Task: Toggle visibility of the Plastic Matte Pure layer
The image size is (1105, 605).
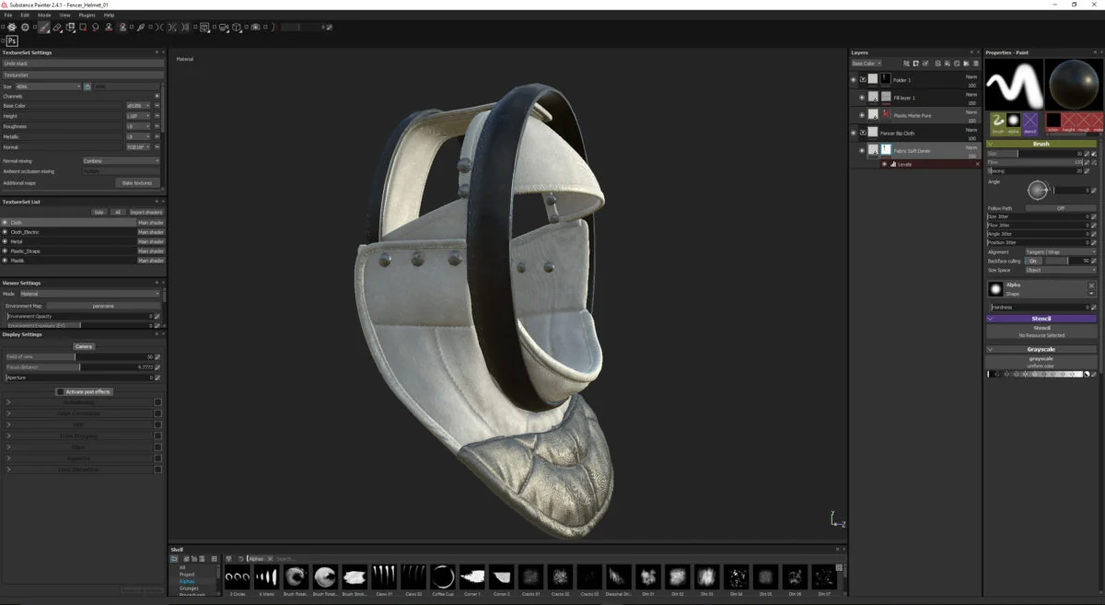Action: (862, 115)
